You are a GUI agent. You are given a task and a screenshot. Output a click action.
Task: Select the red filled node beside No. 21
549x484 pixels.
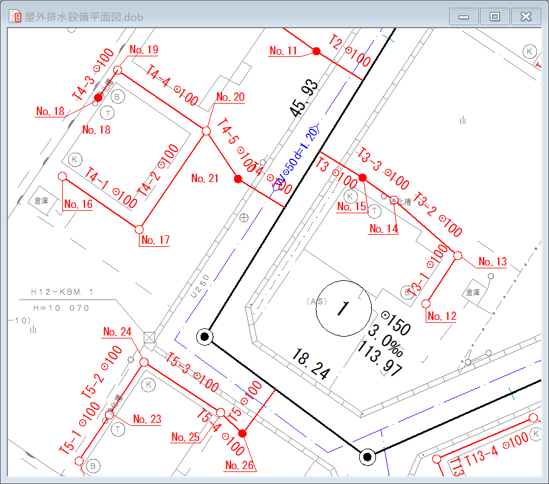point(238,179)
